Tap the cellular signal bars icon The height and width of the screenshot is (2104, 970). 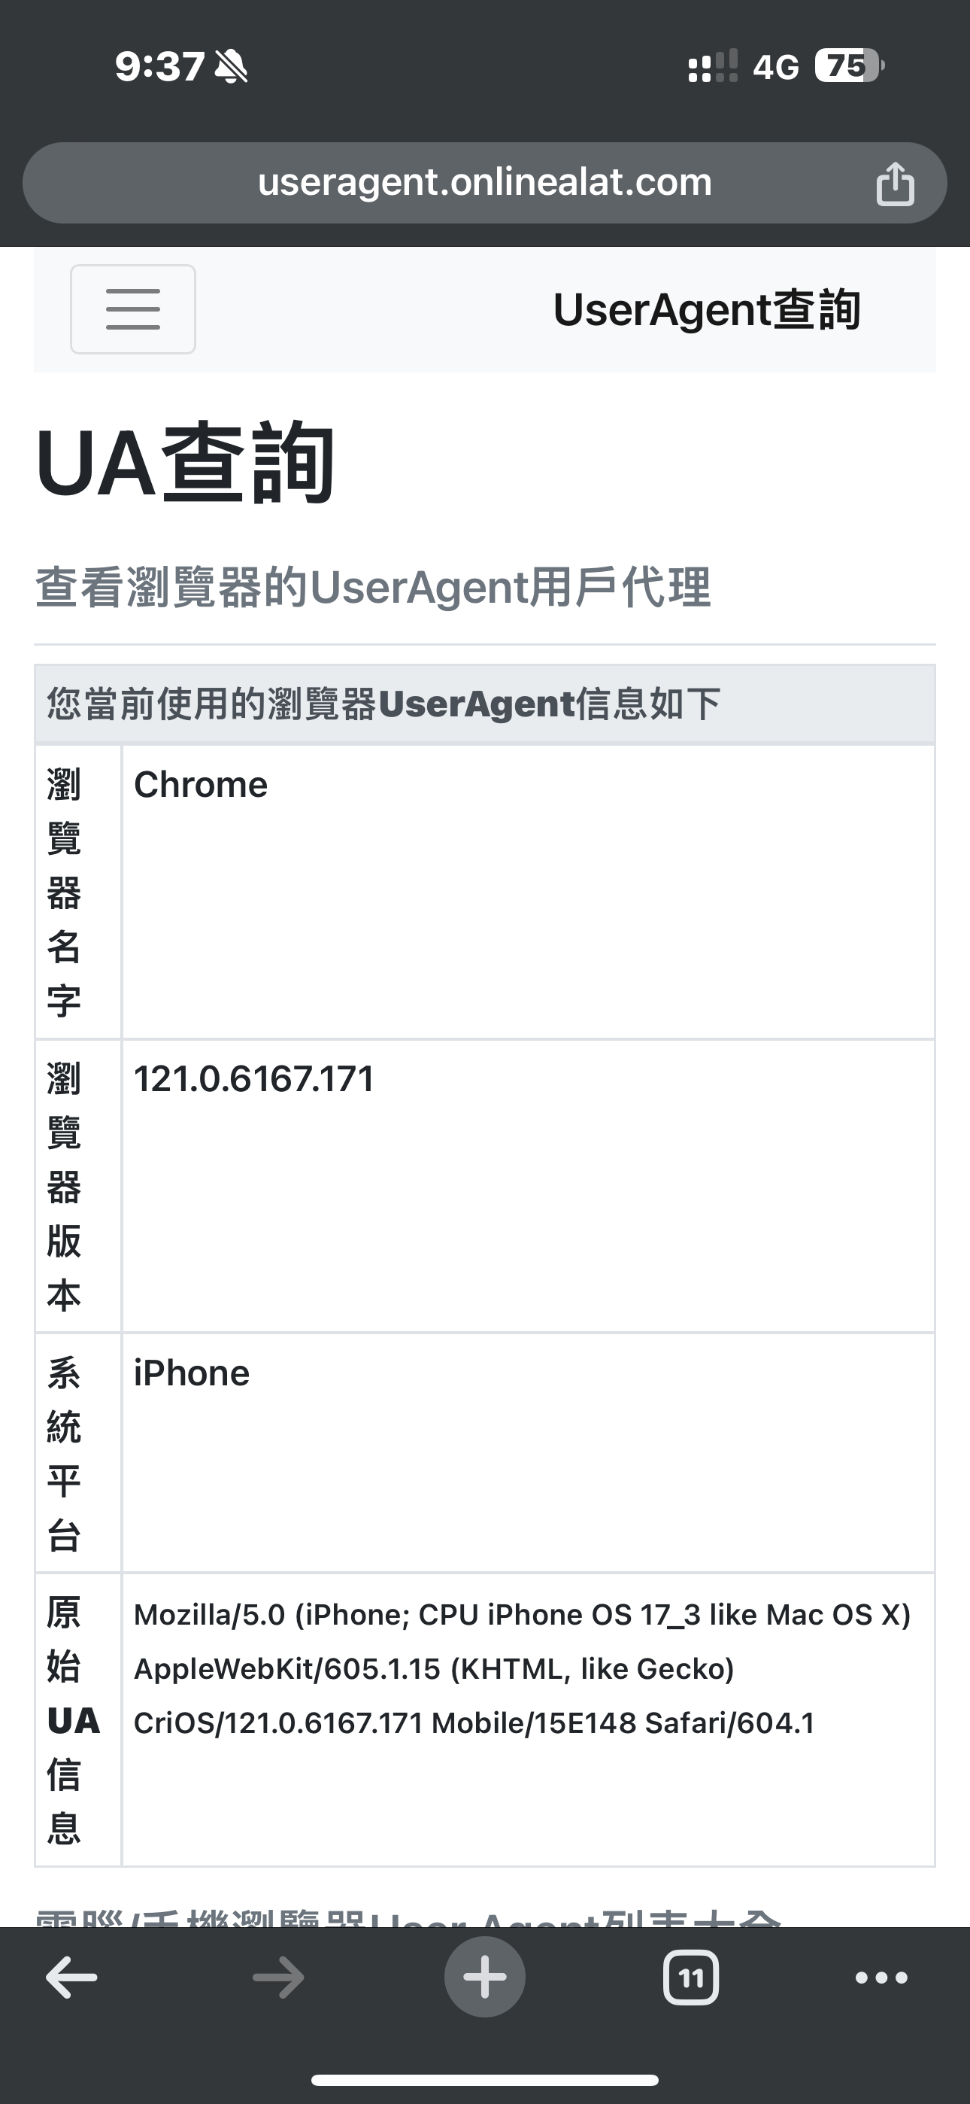[713, 66]
